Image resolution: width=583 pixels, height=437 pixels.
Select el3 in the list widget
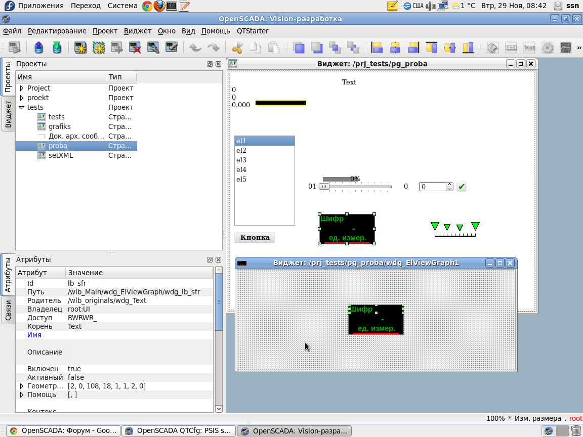click(x=241, y=160)
